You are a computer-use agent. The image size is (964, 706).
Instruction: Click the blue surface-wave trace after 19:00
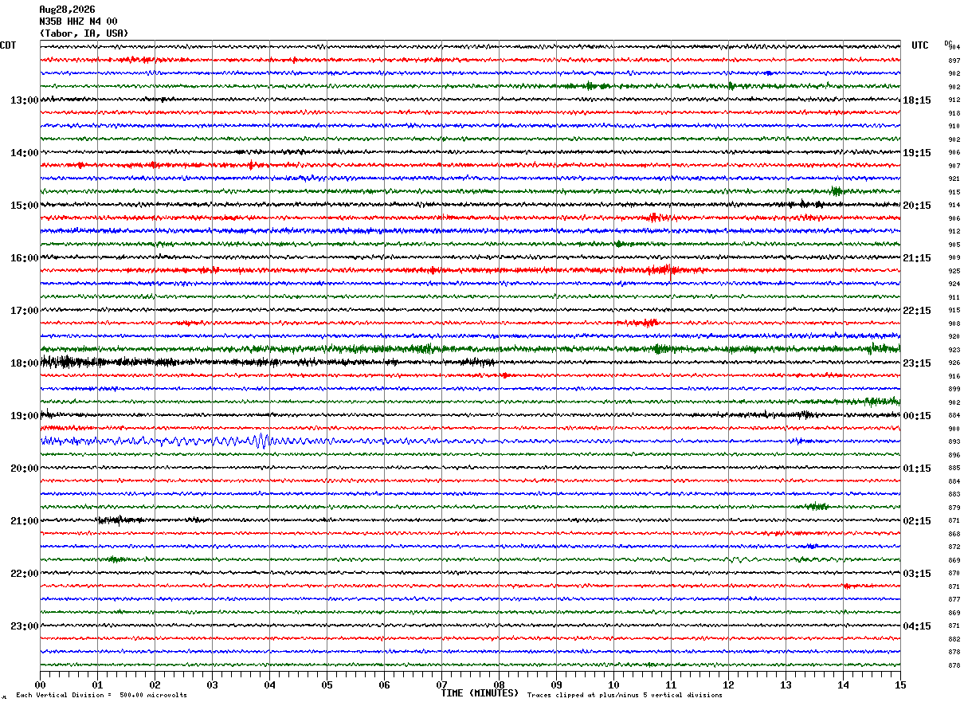click(x=191, y=441)
